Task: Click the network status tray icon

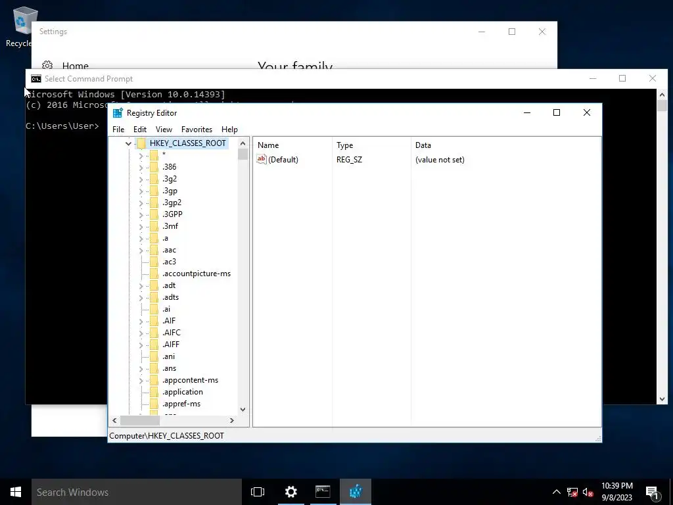Action: [x=572, y=492]
